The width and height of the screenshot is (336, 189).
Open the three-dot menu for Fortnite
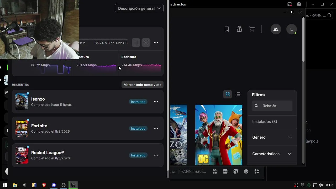[x=156, y=128]
